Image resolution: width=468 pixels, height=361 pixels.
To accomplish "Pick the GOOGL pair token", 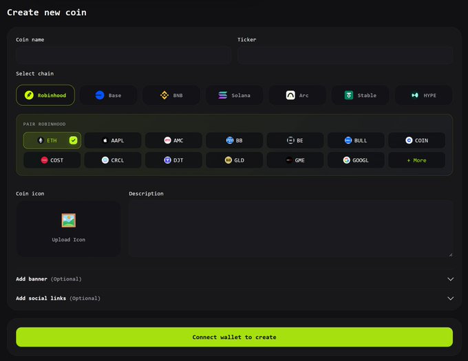I will pyautogui.click(x=356, y=160).
